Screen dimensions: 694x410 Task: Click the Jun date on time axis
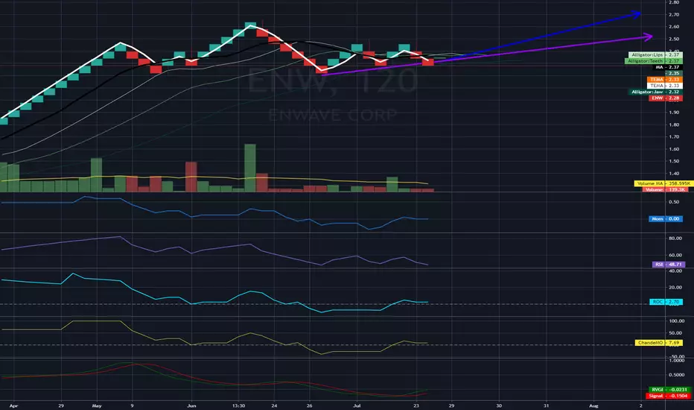(191, 406)
